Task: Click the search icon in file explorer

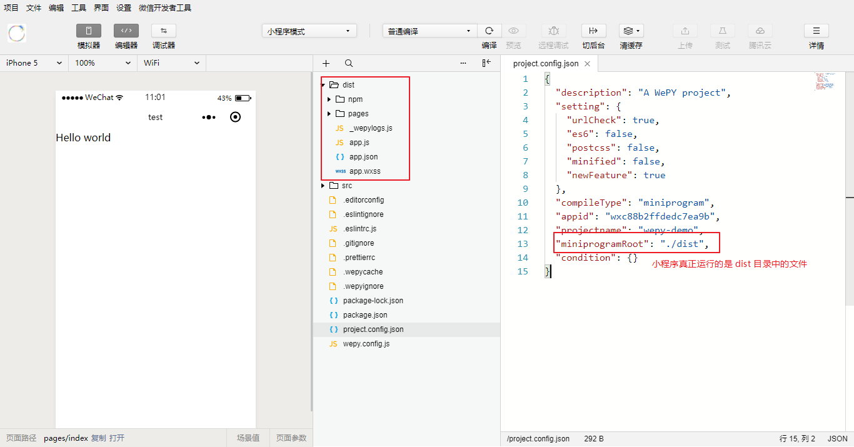Action: click(349, 63)
